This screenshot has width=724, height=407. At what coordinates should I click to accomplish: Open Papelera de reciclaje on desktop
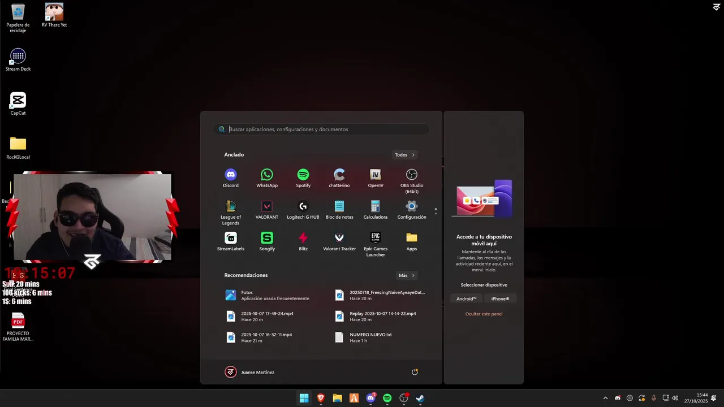click(18, 18)
